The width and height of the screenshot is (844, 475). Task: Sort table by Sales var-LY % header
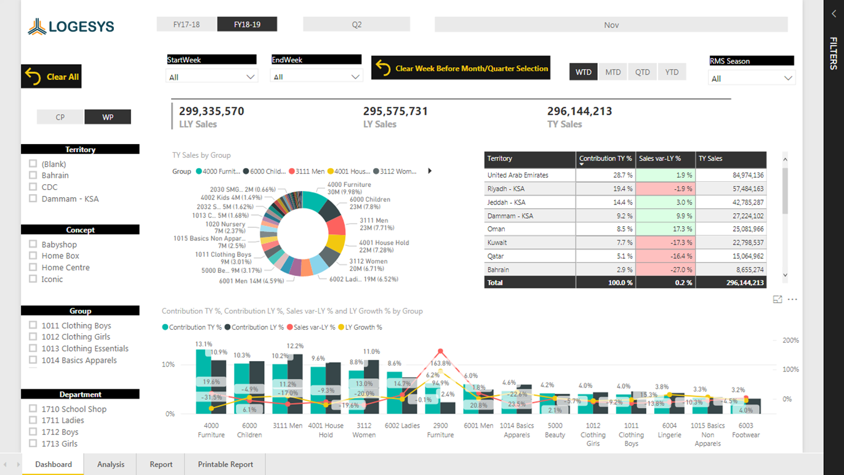665,159
